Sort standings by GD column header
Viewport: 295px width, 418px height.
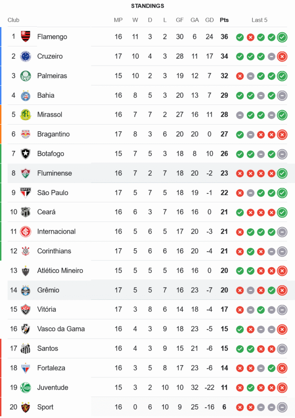pos(210,20)
